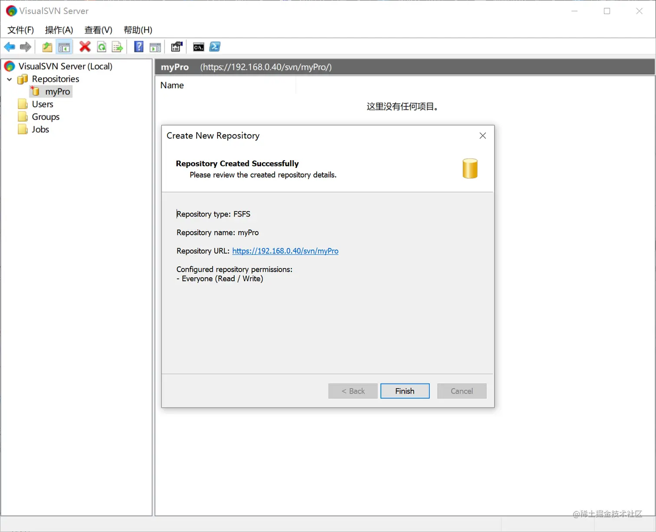Open the 查看(V) menu
Image resolution: width=656 pixels, height=532 pixels.
(98, 30)
